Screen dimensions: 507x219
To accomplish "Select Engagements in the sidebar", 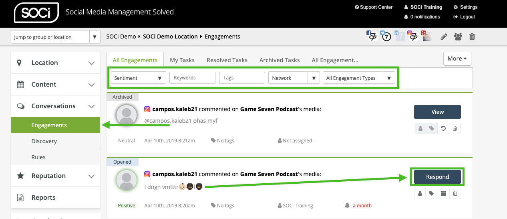I will tap(55, 125).
